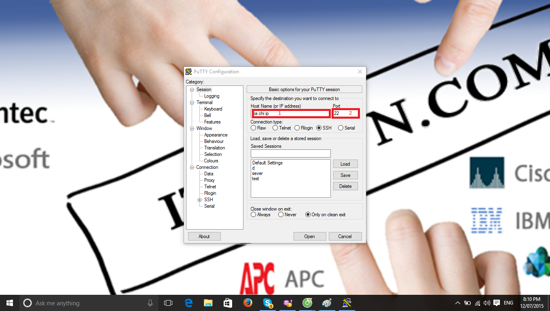Open the Paint app taskbar icon
This screenshot has height=311, width=550.
(x=327, y=302)
